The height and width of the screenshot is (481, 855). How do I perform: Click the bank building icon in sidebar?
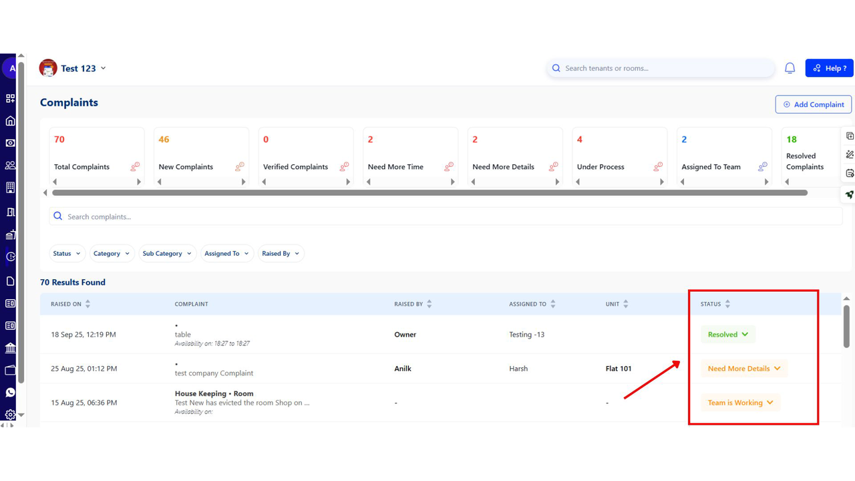pos(11,348)
